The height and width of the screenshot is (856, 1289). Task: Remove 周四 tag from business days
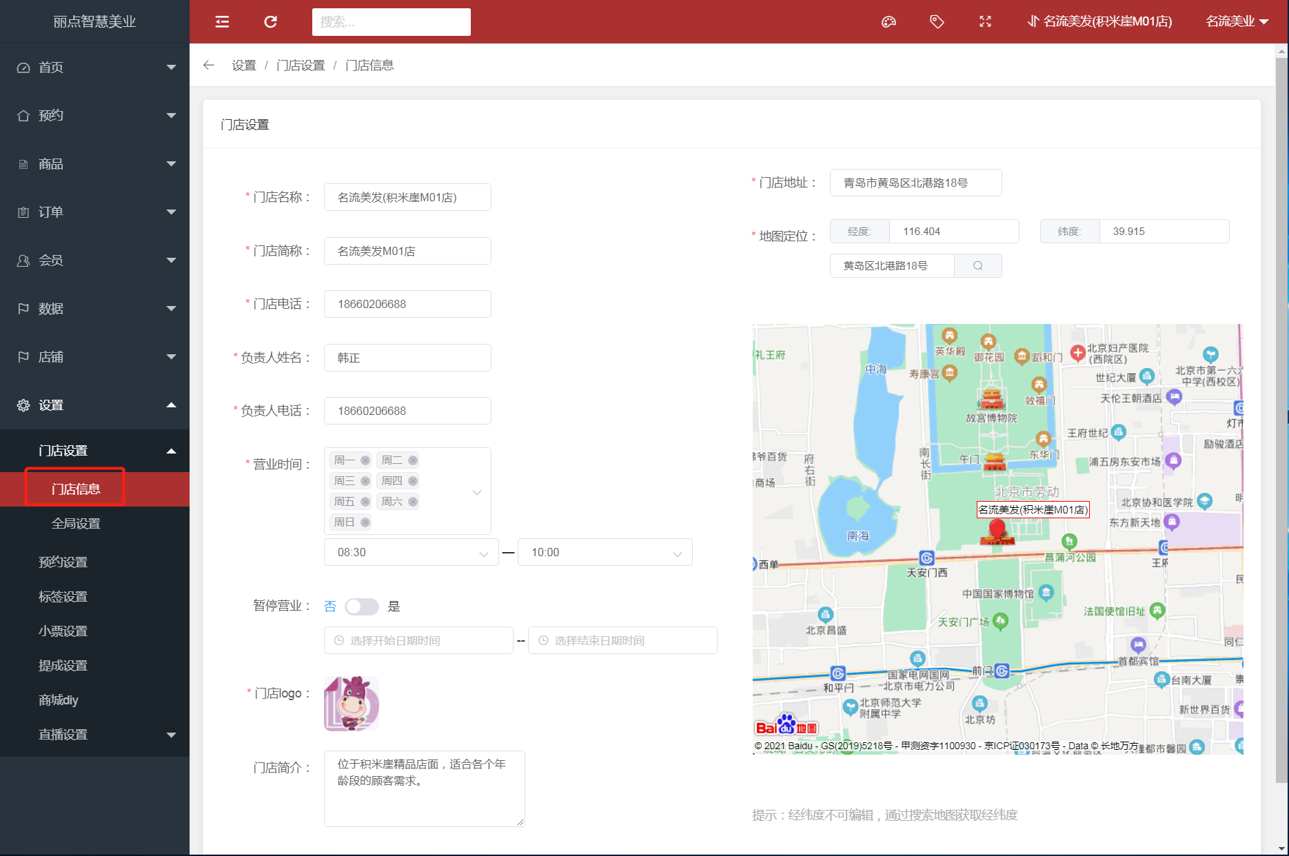pyautogui.click(x=412, y=481)
